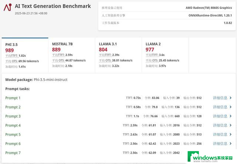Image resolution: width=237 pixels, height=164 pixels.
Task: Click PHI 3.5 average OTS 69.56 tokens/s
Action: pyautogui.click(x=22, y=61)
